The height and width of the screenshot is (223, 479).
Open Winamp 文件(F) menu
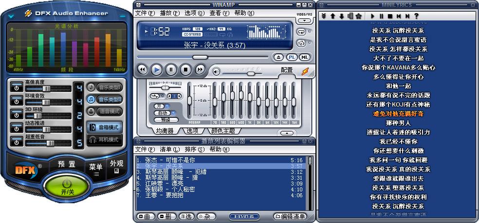pyautogui.click(x=145, y=13)
